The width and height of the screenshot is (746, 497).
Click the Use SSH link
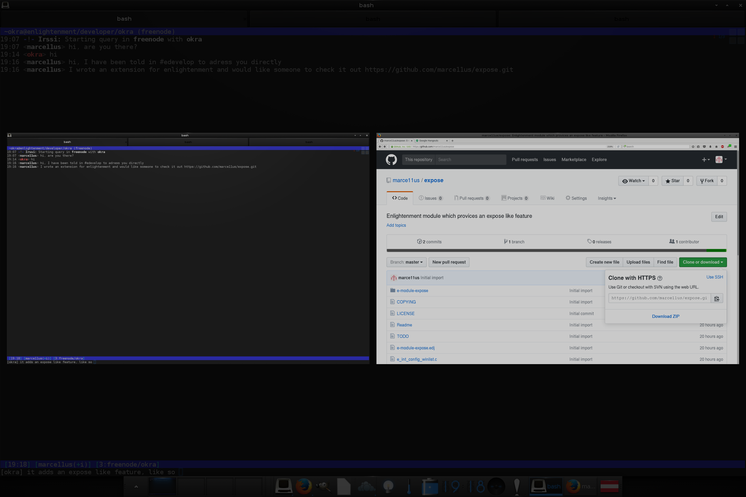point(715,277)
